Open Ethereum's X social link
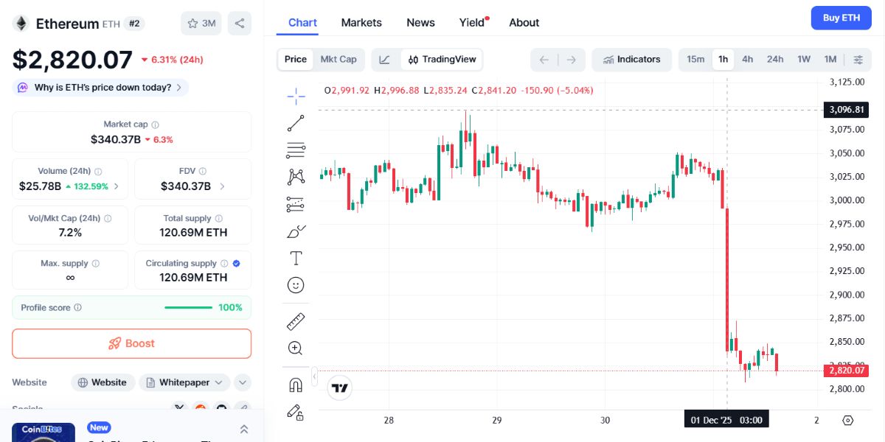The width and height of the screenshot is (885, 442). click(x=179, y=407)
